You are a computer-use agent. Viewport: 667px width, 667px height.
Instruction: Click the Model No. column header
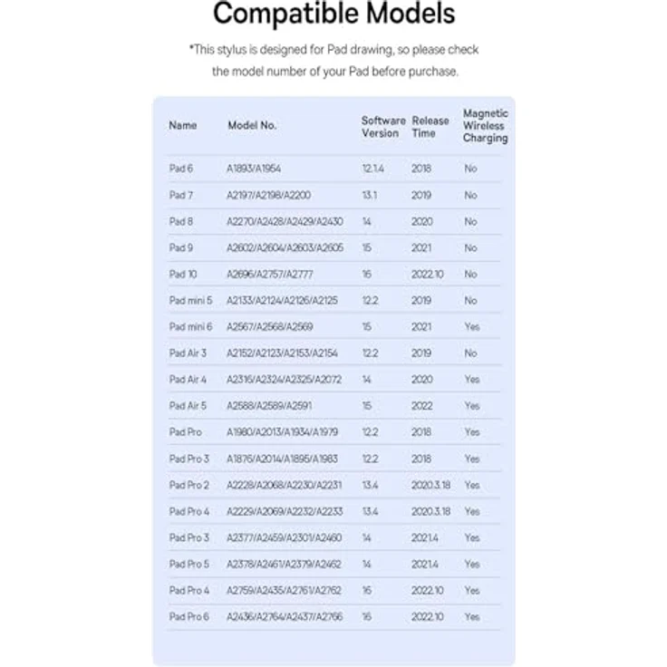[252, 126]
